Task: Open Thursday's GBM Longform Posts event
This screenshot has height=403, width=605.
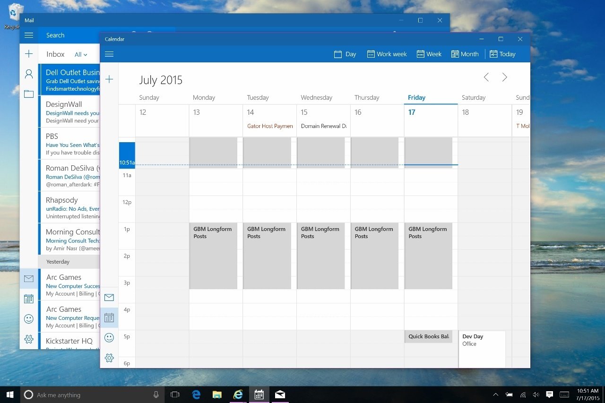Action: click(375, 256)
